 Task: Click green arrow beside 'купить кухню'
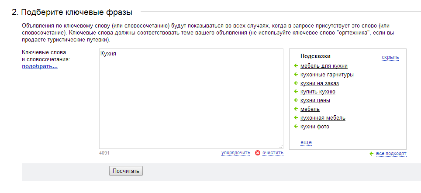click(296, 92)
